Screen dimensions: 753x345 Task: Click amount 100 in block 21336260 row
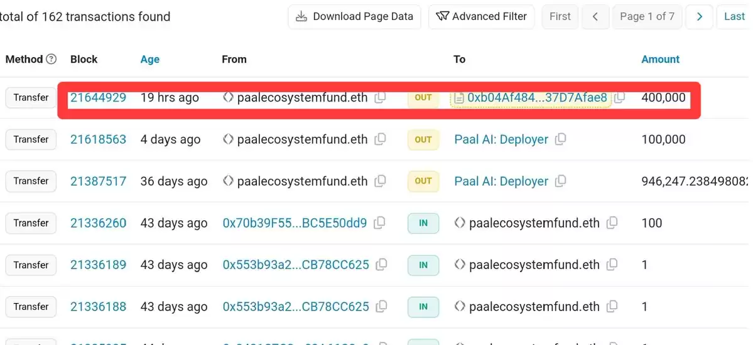point(652,223)
